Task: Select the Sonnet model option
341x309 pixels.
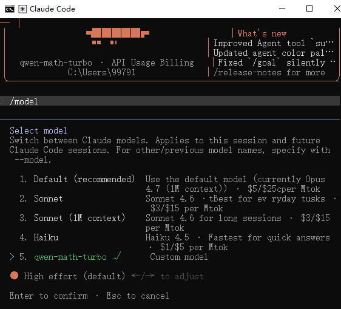Action: pos(49,199)
